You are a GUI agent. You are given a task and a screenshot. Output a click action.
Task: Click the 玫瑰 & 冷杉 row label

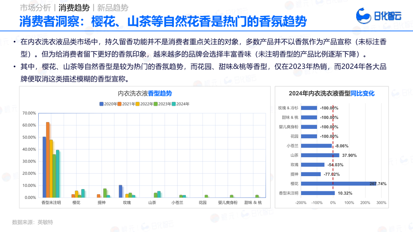(288, 108)
